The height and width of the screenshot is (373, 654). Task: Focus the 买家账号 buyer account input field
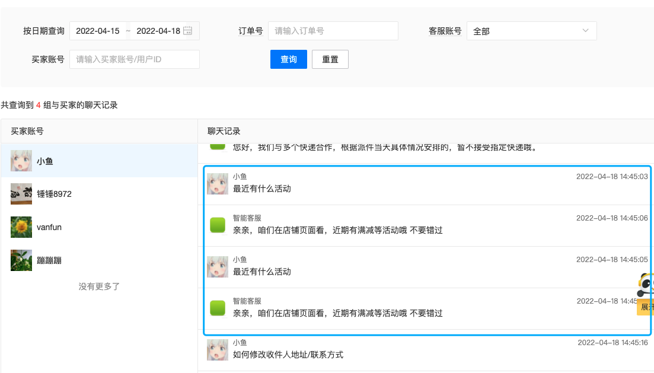coord(135,59)
